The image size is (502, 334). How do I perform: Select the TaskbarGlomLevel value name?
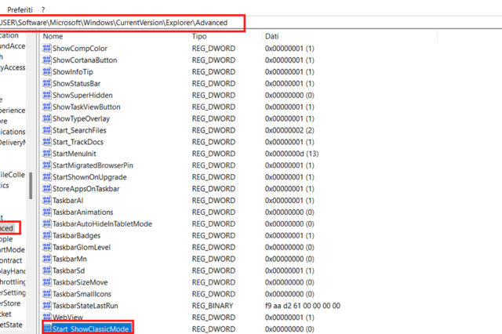click(x=82, y=247)
